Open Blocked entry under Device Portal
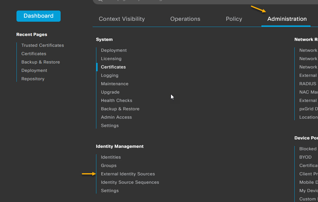Screen dimensions: 318x202 pyautogui.click(x=308, y=149)
